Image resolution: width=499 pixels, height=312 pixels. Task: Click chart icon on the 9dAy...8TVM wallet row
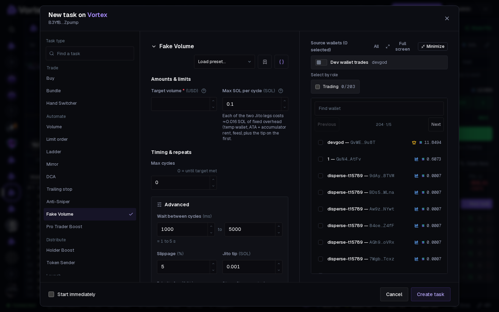416,176
